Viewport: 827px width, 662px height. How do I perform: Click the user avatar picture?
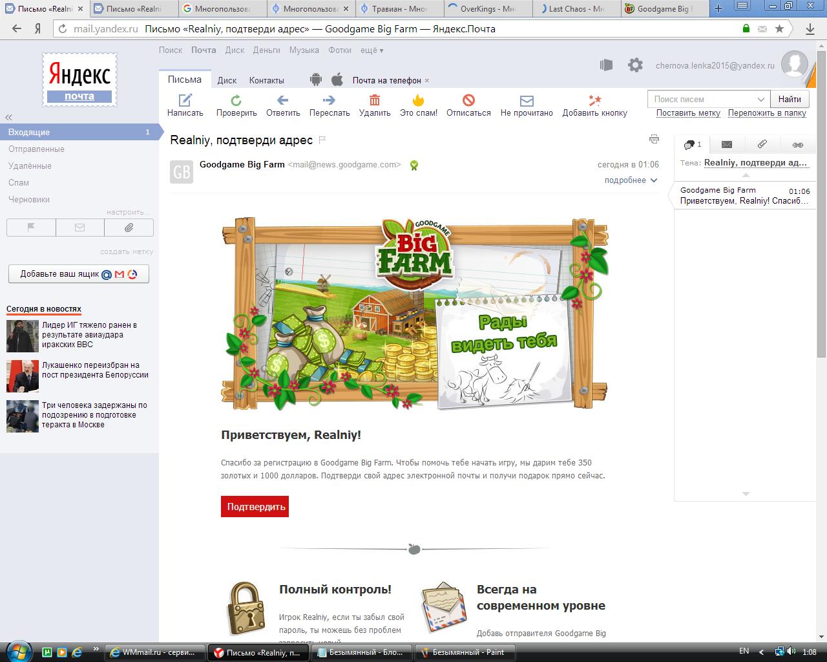click(x=794, y=65)
